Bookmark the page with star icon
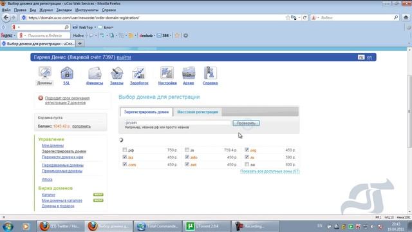The height and width of the screenshot is (232, 412). (x=288, y=17)
